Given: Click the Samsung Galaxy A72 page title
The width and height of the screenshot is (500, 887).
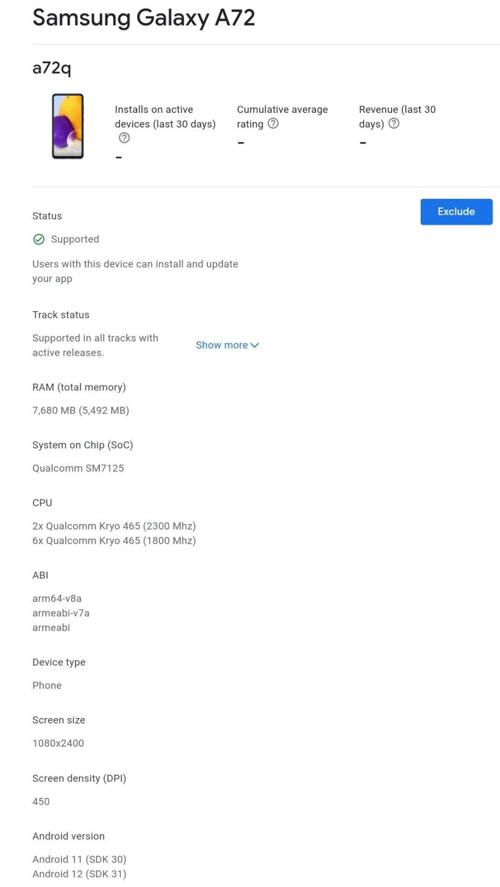Looking at the screenshot, I should [x=143, y=17].
